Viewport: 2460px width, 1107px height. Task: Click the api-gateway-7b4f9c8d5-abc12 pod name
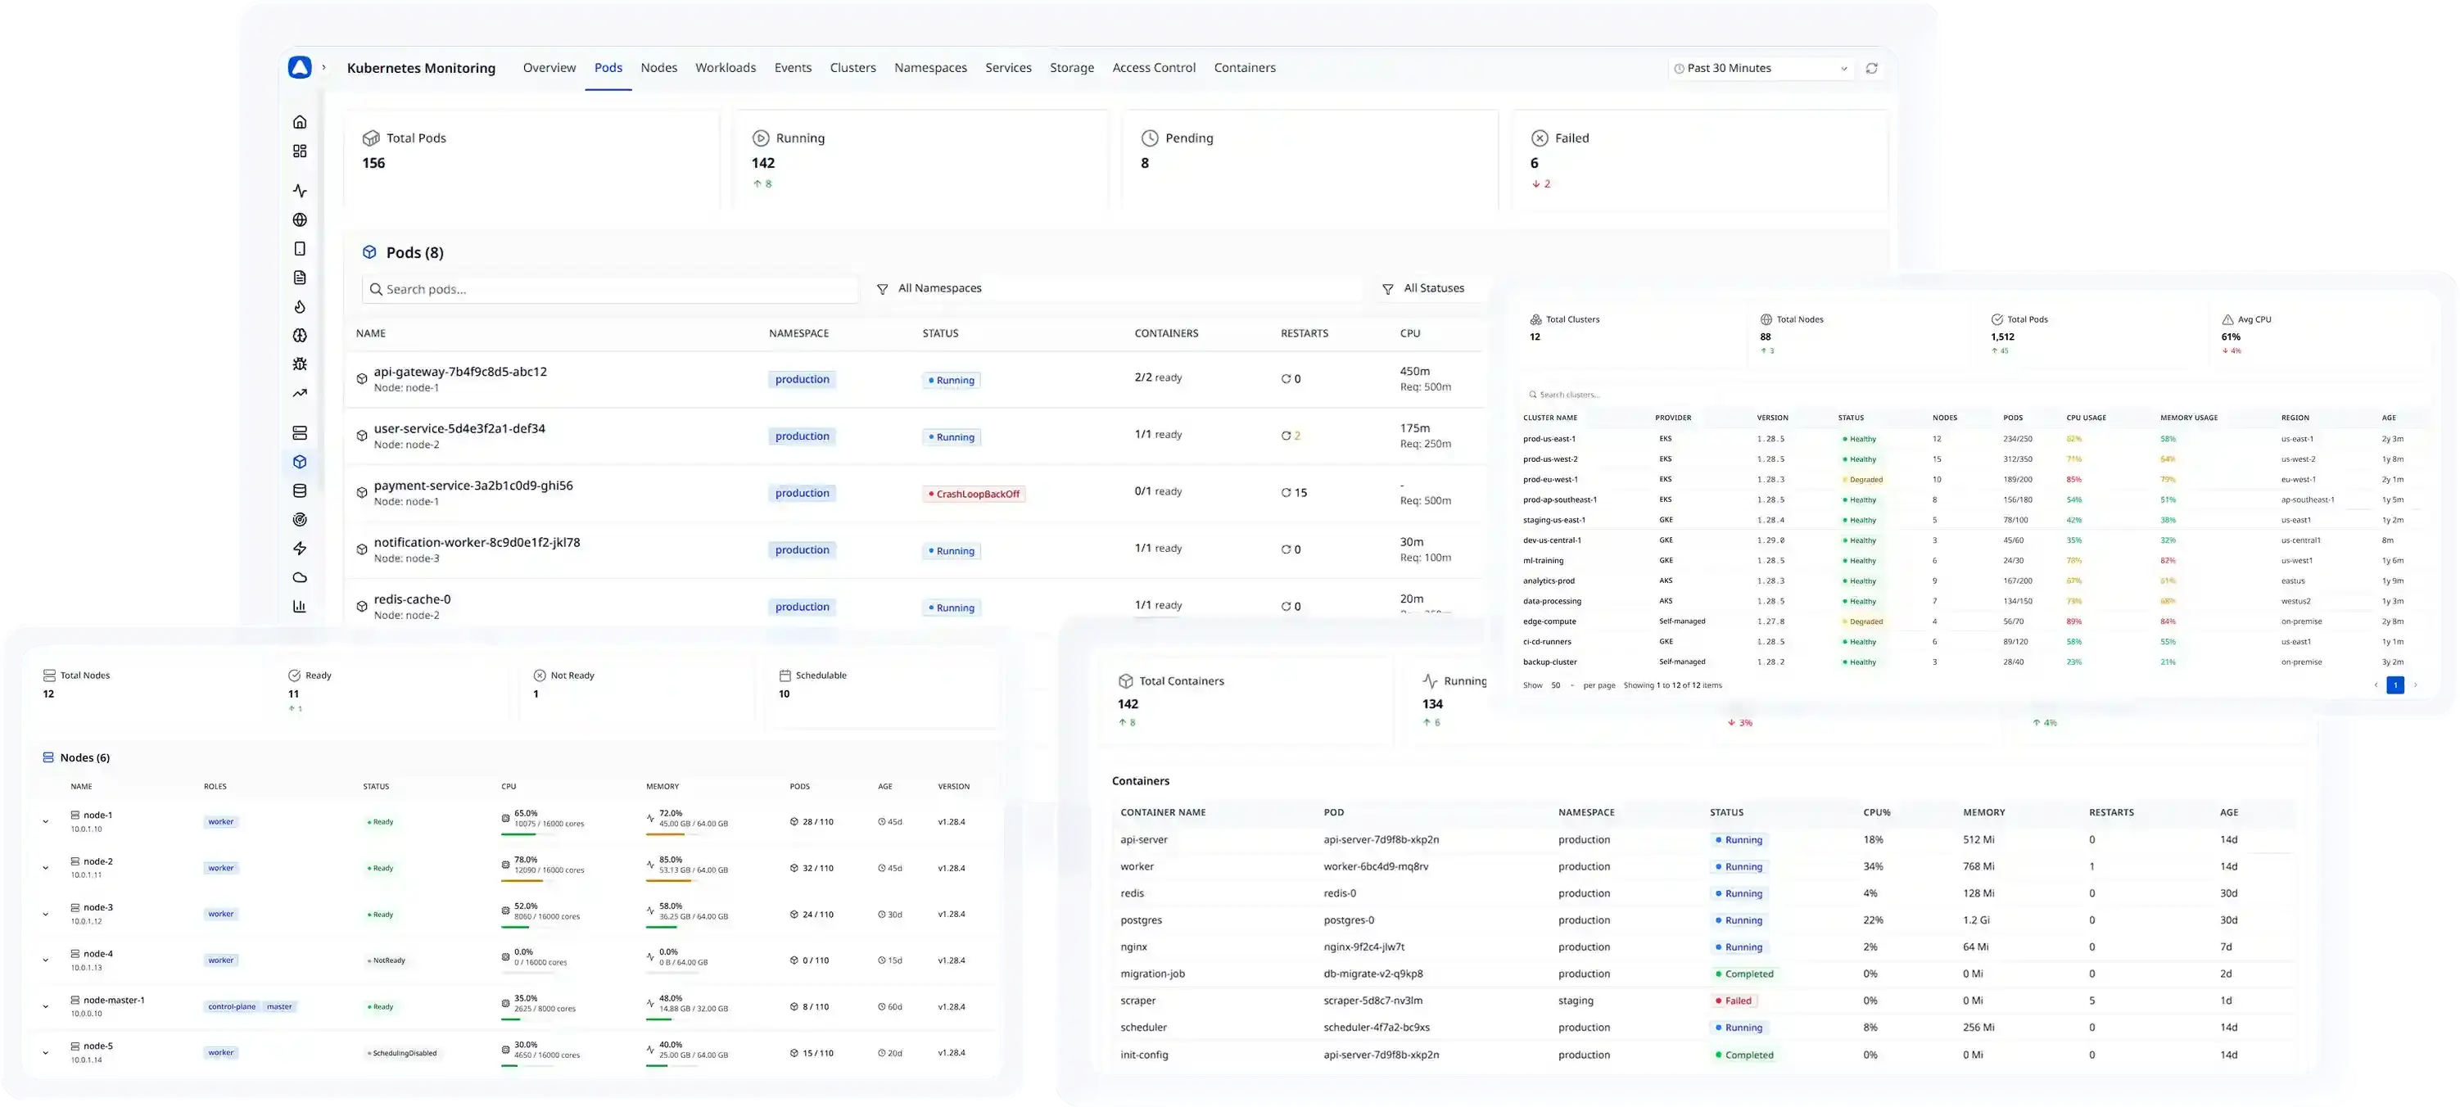pos(460,372)
